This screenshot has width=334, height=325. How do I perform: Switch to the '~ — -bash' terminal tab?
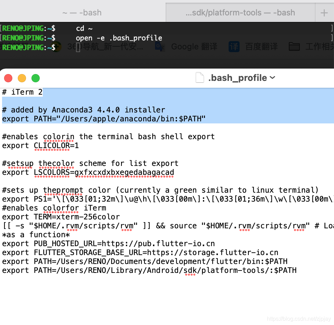click(82, 13)
